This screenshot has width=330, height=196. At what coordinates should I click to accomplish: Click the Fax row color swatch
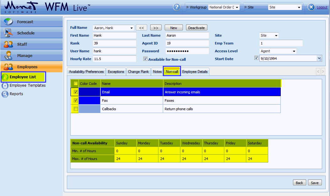[x=89, y=101]
